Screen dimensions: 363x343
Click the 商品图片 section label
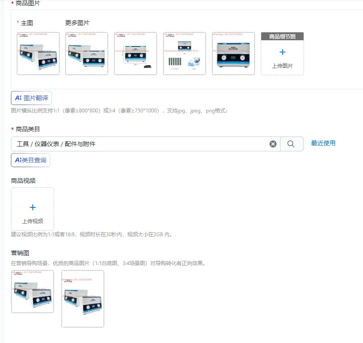point(28,3)
